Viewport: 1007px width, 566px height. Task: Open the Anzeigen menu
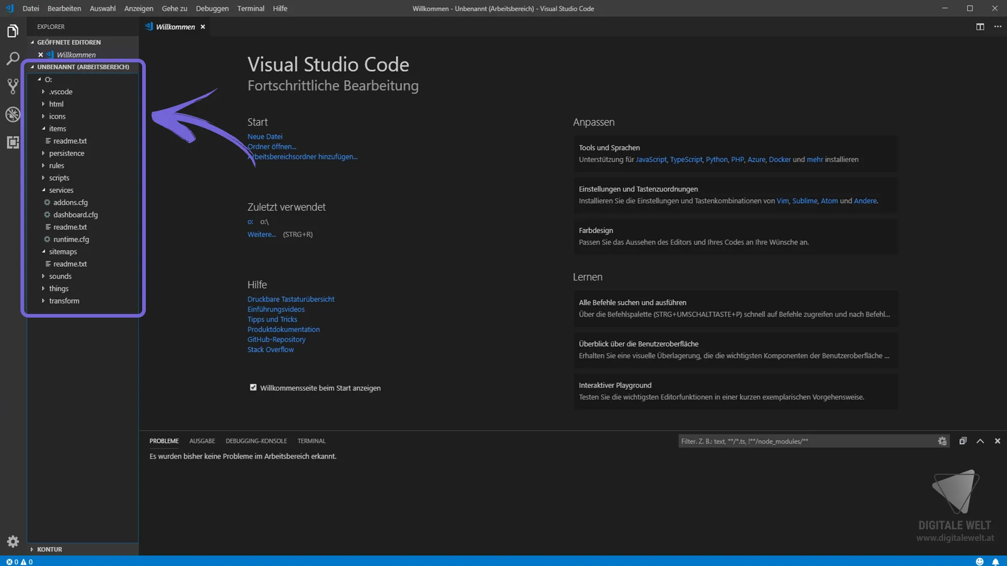point(138,8)
